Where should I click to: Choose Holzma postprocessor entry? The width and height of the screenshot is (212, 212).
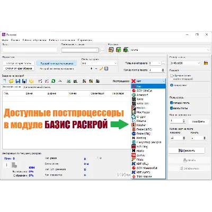click(x=148, y=121)
